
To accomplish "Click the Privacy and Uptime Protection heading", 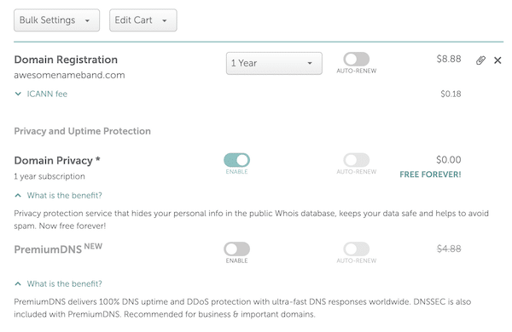I will pos(82,131).
